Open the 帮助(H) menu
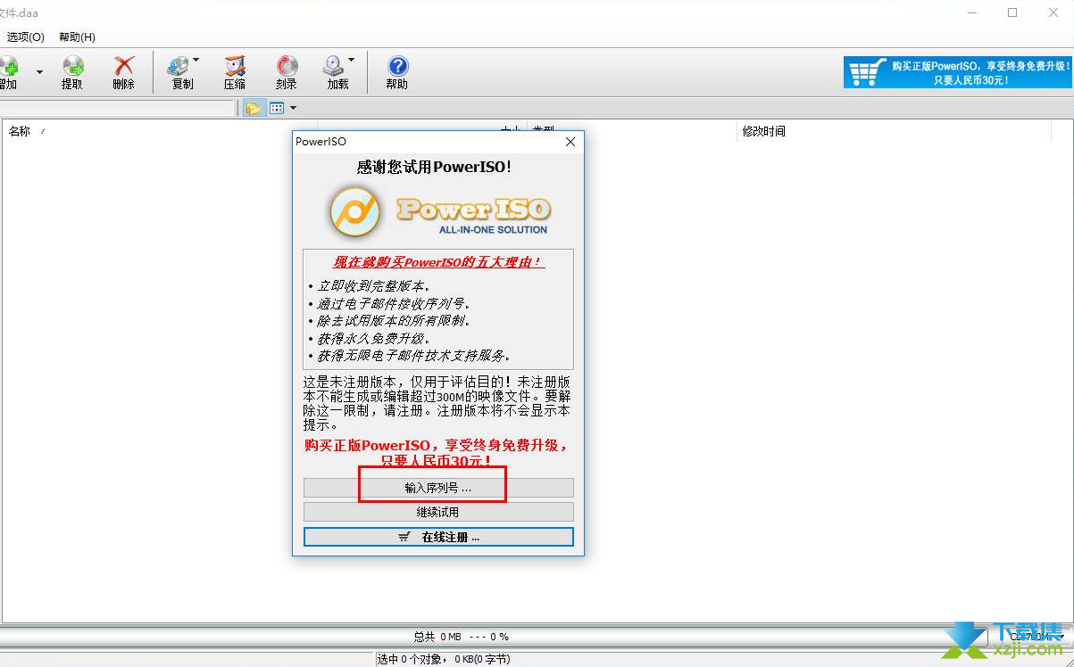Image resolution: width=1074 pixels, height=667 pixels. tap(77, 37)
